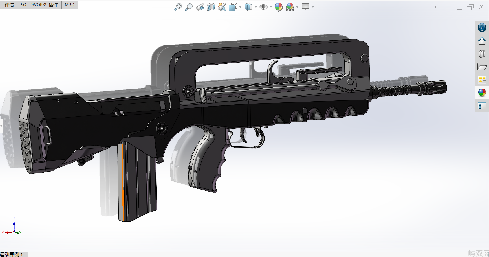The image size is (489, 257).
Task: Open SOLIDWORKS Resources home tab
Action: point(482,41)
